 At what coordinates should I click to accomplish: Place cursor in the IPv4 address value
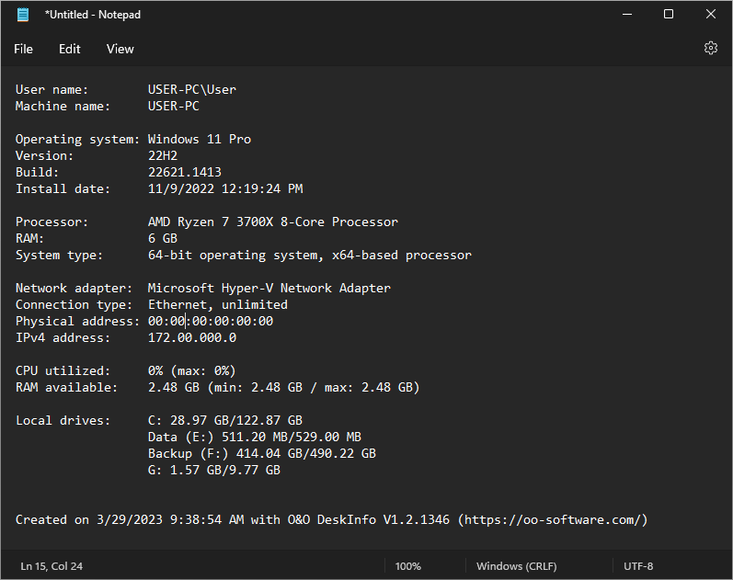[191, 338]
